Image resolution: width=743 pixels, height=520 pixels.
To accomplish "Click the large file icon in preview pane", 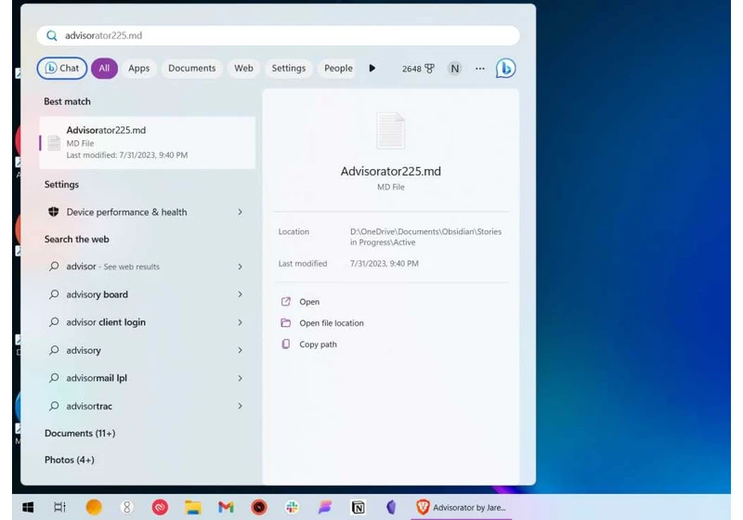I will coord(390,131).
